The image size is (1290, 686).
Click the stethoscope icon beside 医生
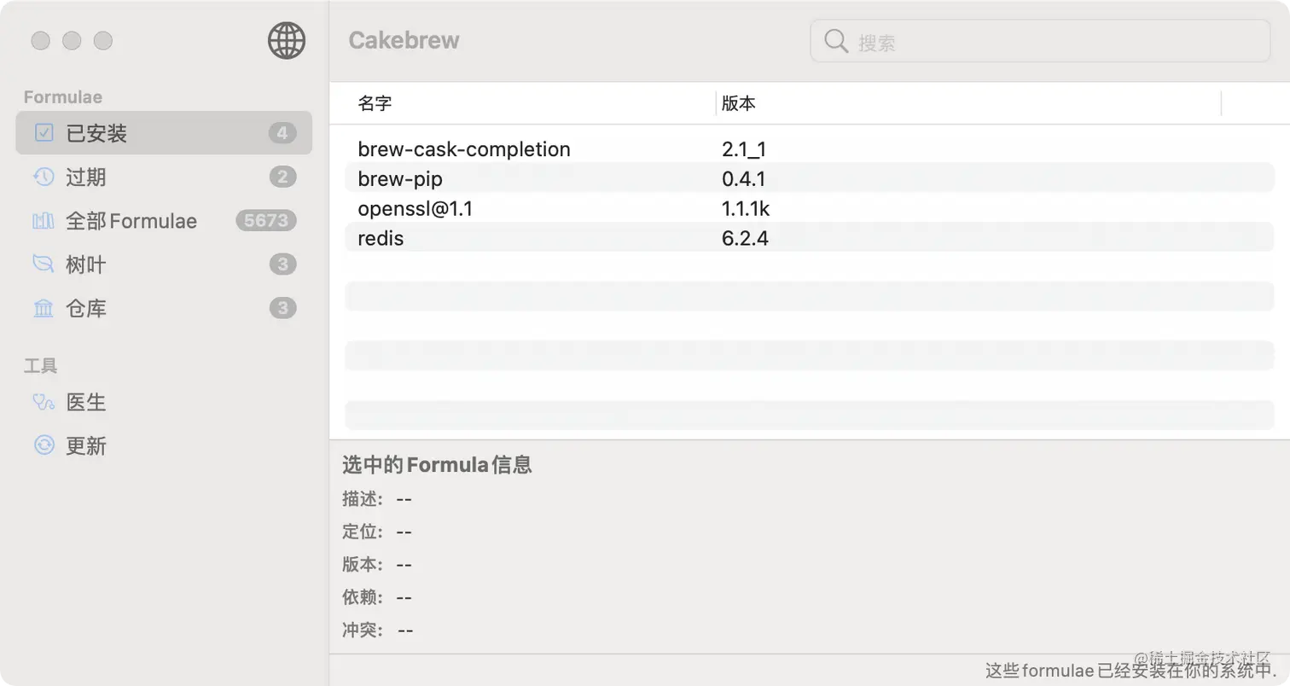(x=44, y=401)
